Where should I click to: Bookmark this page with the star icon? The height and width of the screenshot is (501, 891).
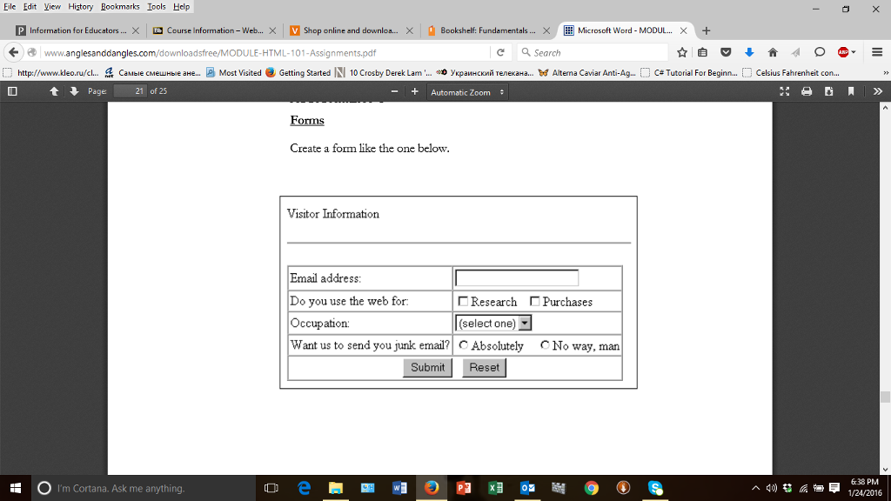(681, 52)
